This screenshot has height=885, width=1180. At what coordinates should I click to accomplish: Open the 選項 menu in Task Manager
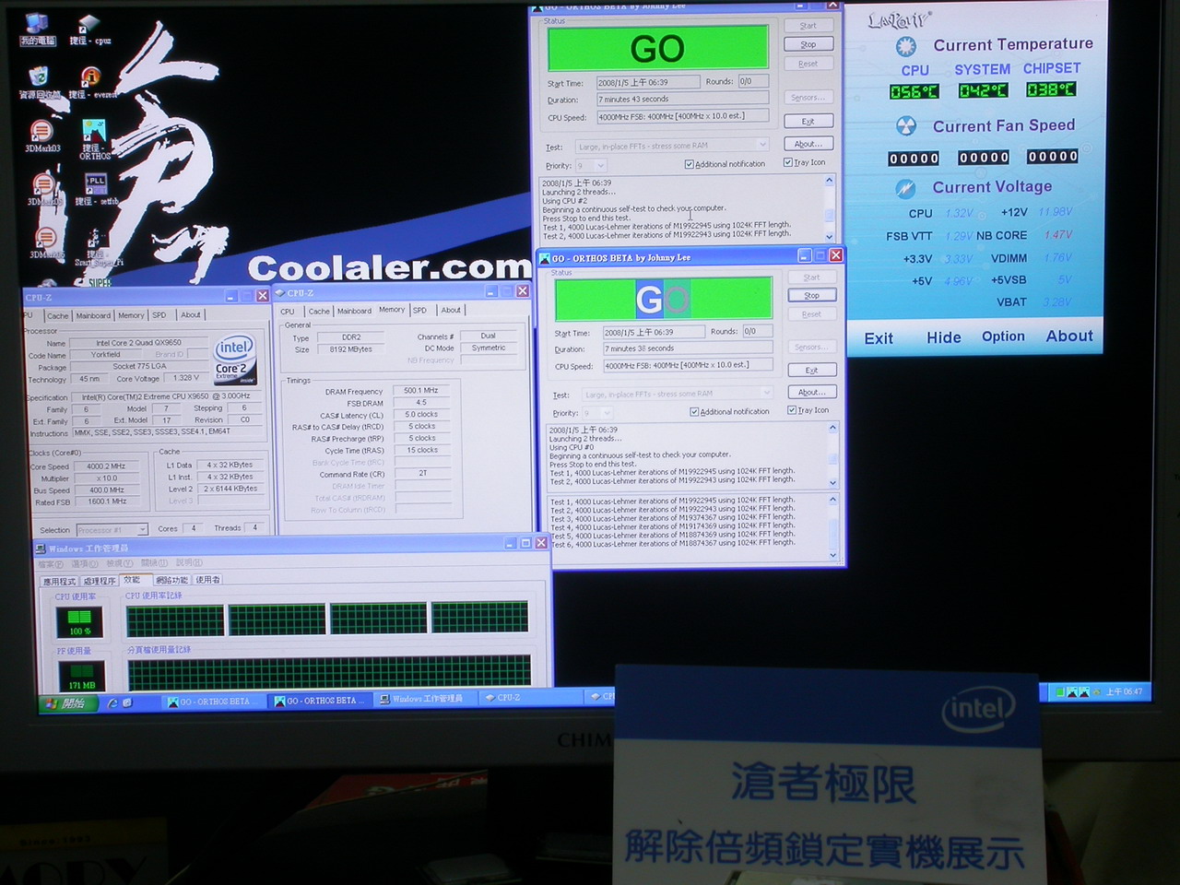(85, 563)
